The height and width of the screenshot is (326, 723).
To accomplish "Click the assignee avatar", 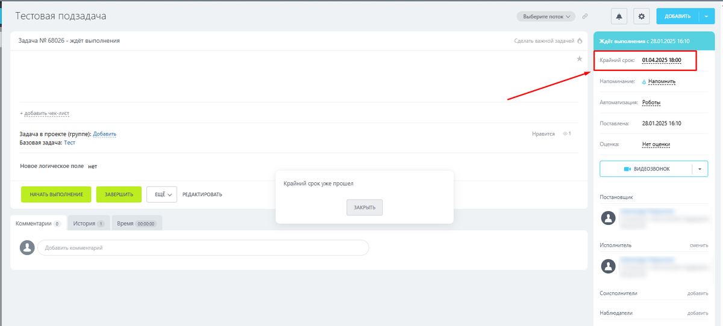I will (609, 265).
